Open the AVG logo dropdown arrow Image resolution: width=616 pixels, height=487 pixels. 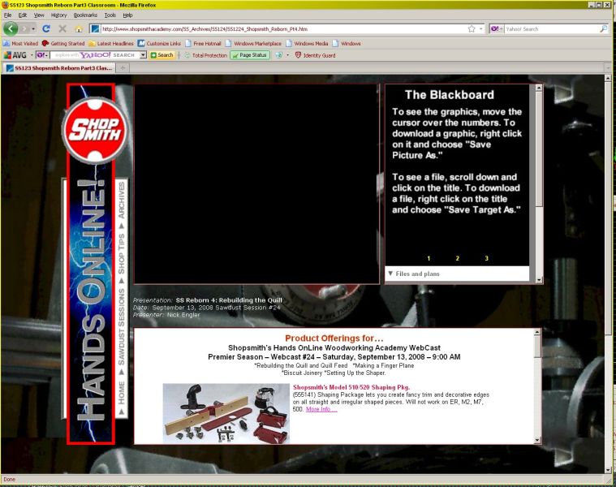point(32,55)
